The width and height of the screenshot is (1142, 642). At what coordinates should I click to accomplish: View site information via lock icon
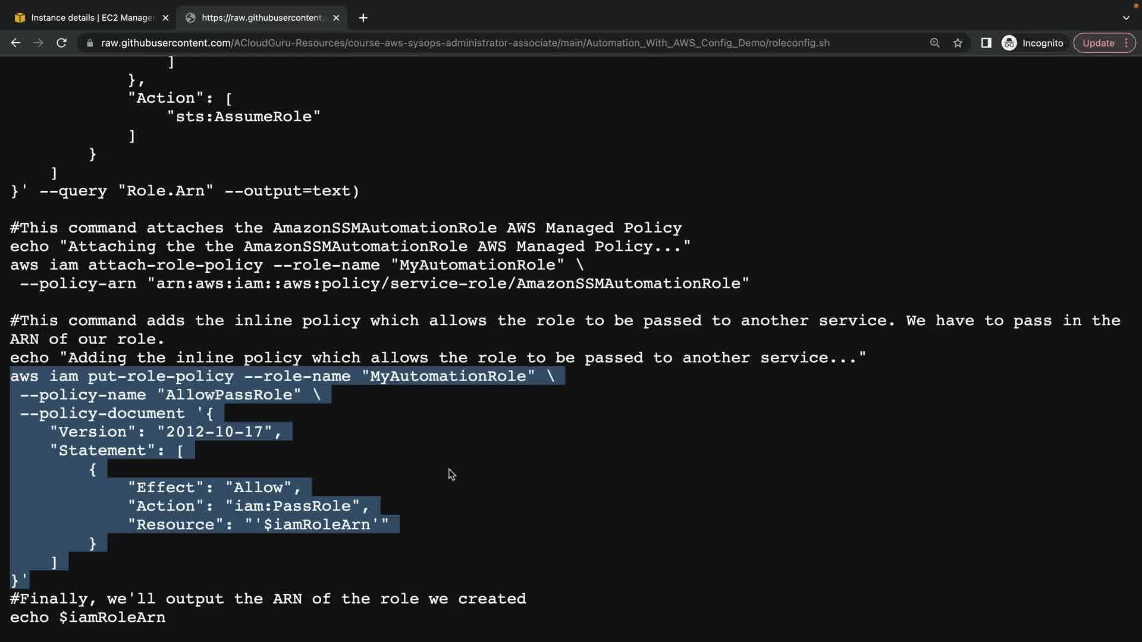[x=90, y=43]
